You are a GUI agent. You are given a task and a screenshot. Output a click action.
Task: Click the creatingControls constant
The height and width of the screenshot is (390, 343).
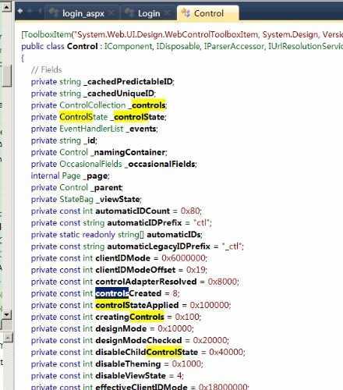click(x=129, y=317)
